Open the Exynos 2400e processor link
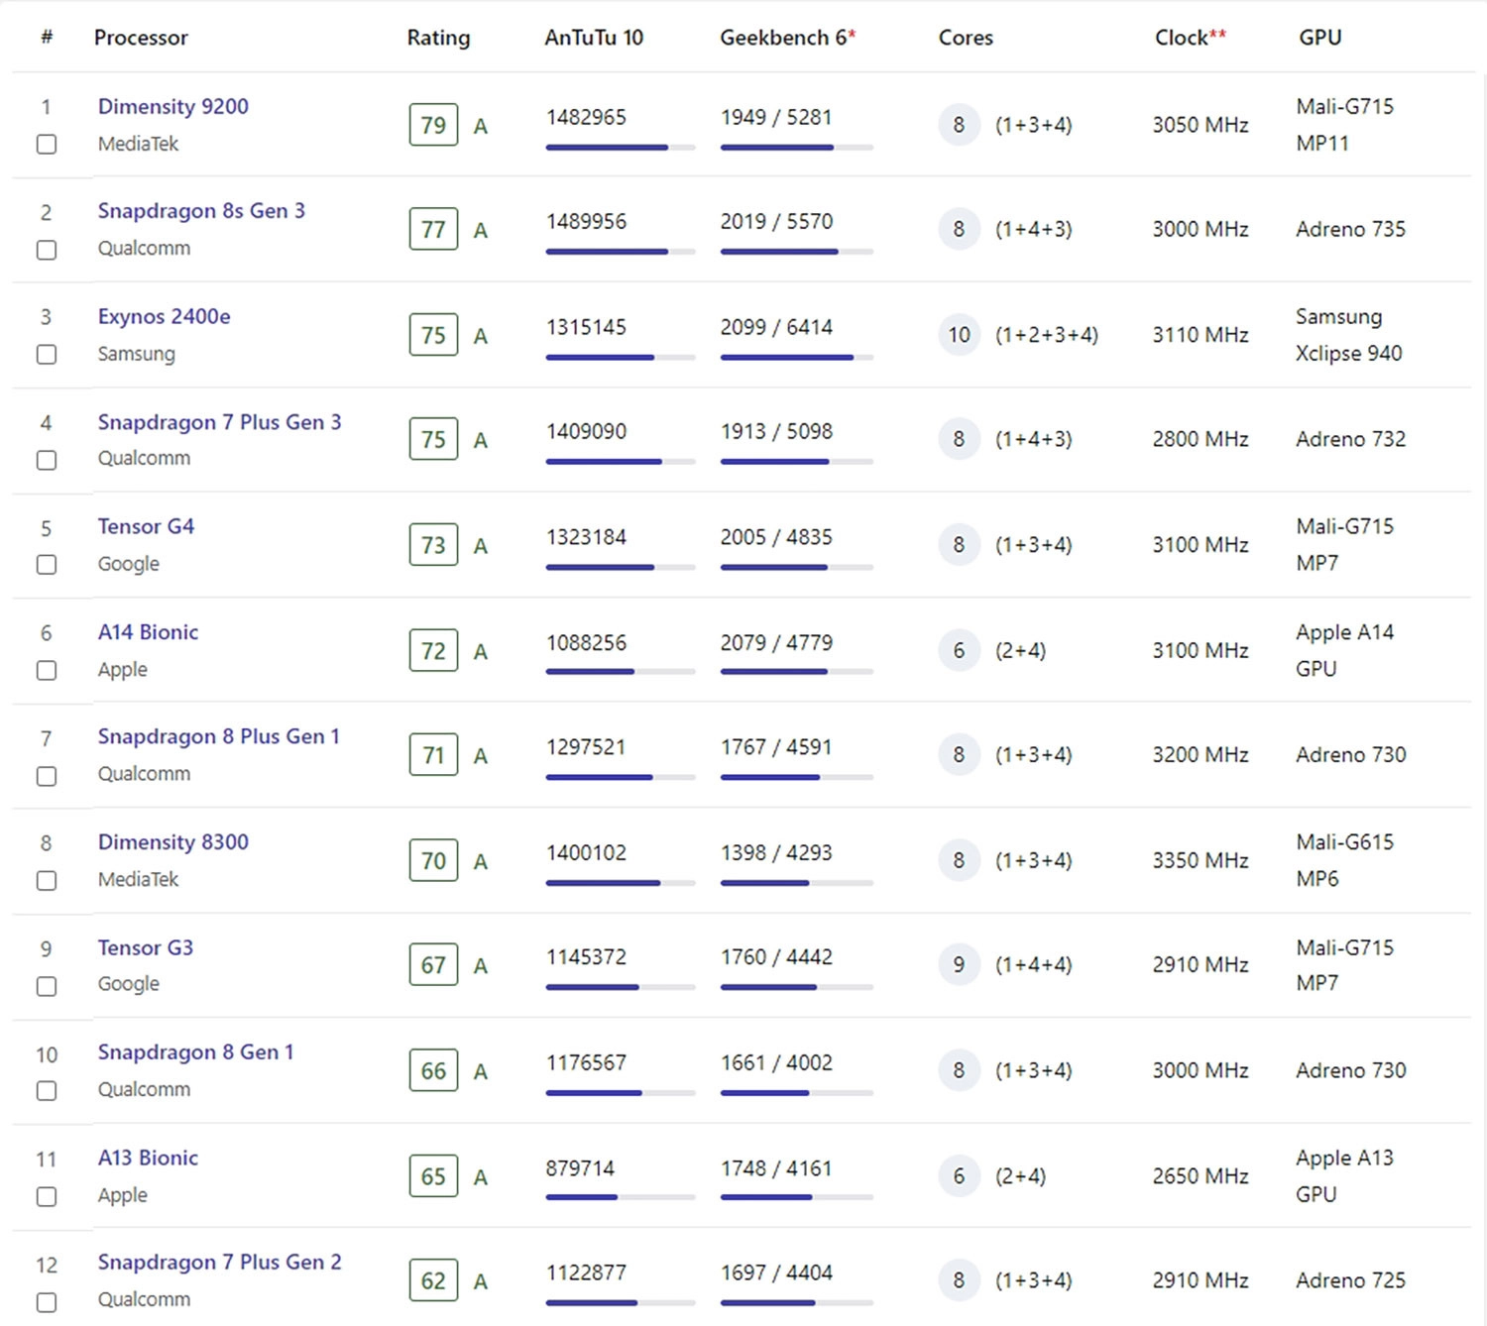1487x1326 pixels. point(165,317)
